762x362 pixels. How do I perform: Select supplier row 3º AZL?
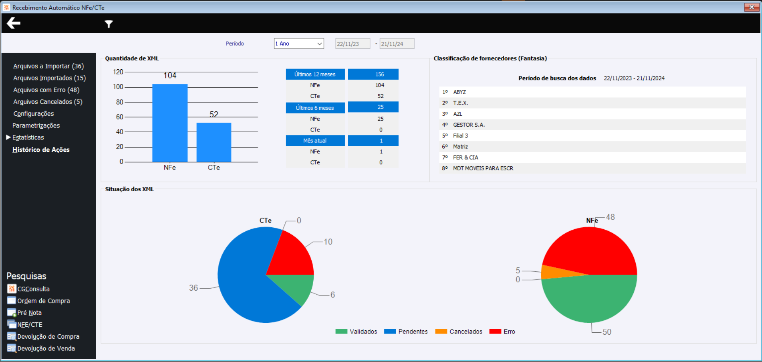point(592,114)
